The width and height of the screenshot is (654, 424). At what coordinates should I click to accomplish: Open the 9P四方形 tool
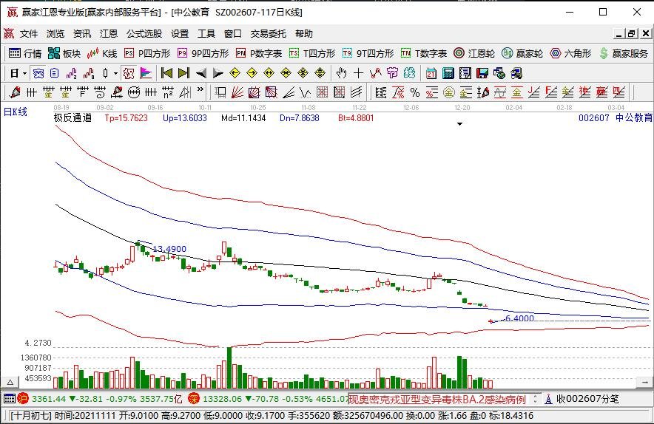tap(203, 53)
